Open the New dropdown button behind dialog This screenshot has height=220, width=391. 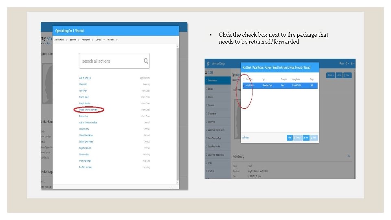[347, 75]
